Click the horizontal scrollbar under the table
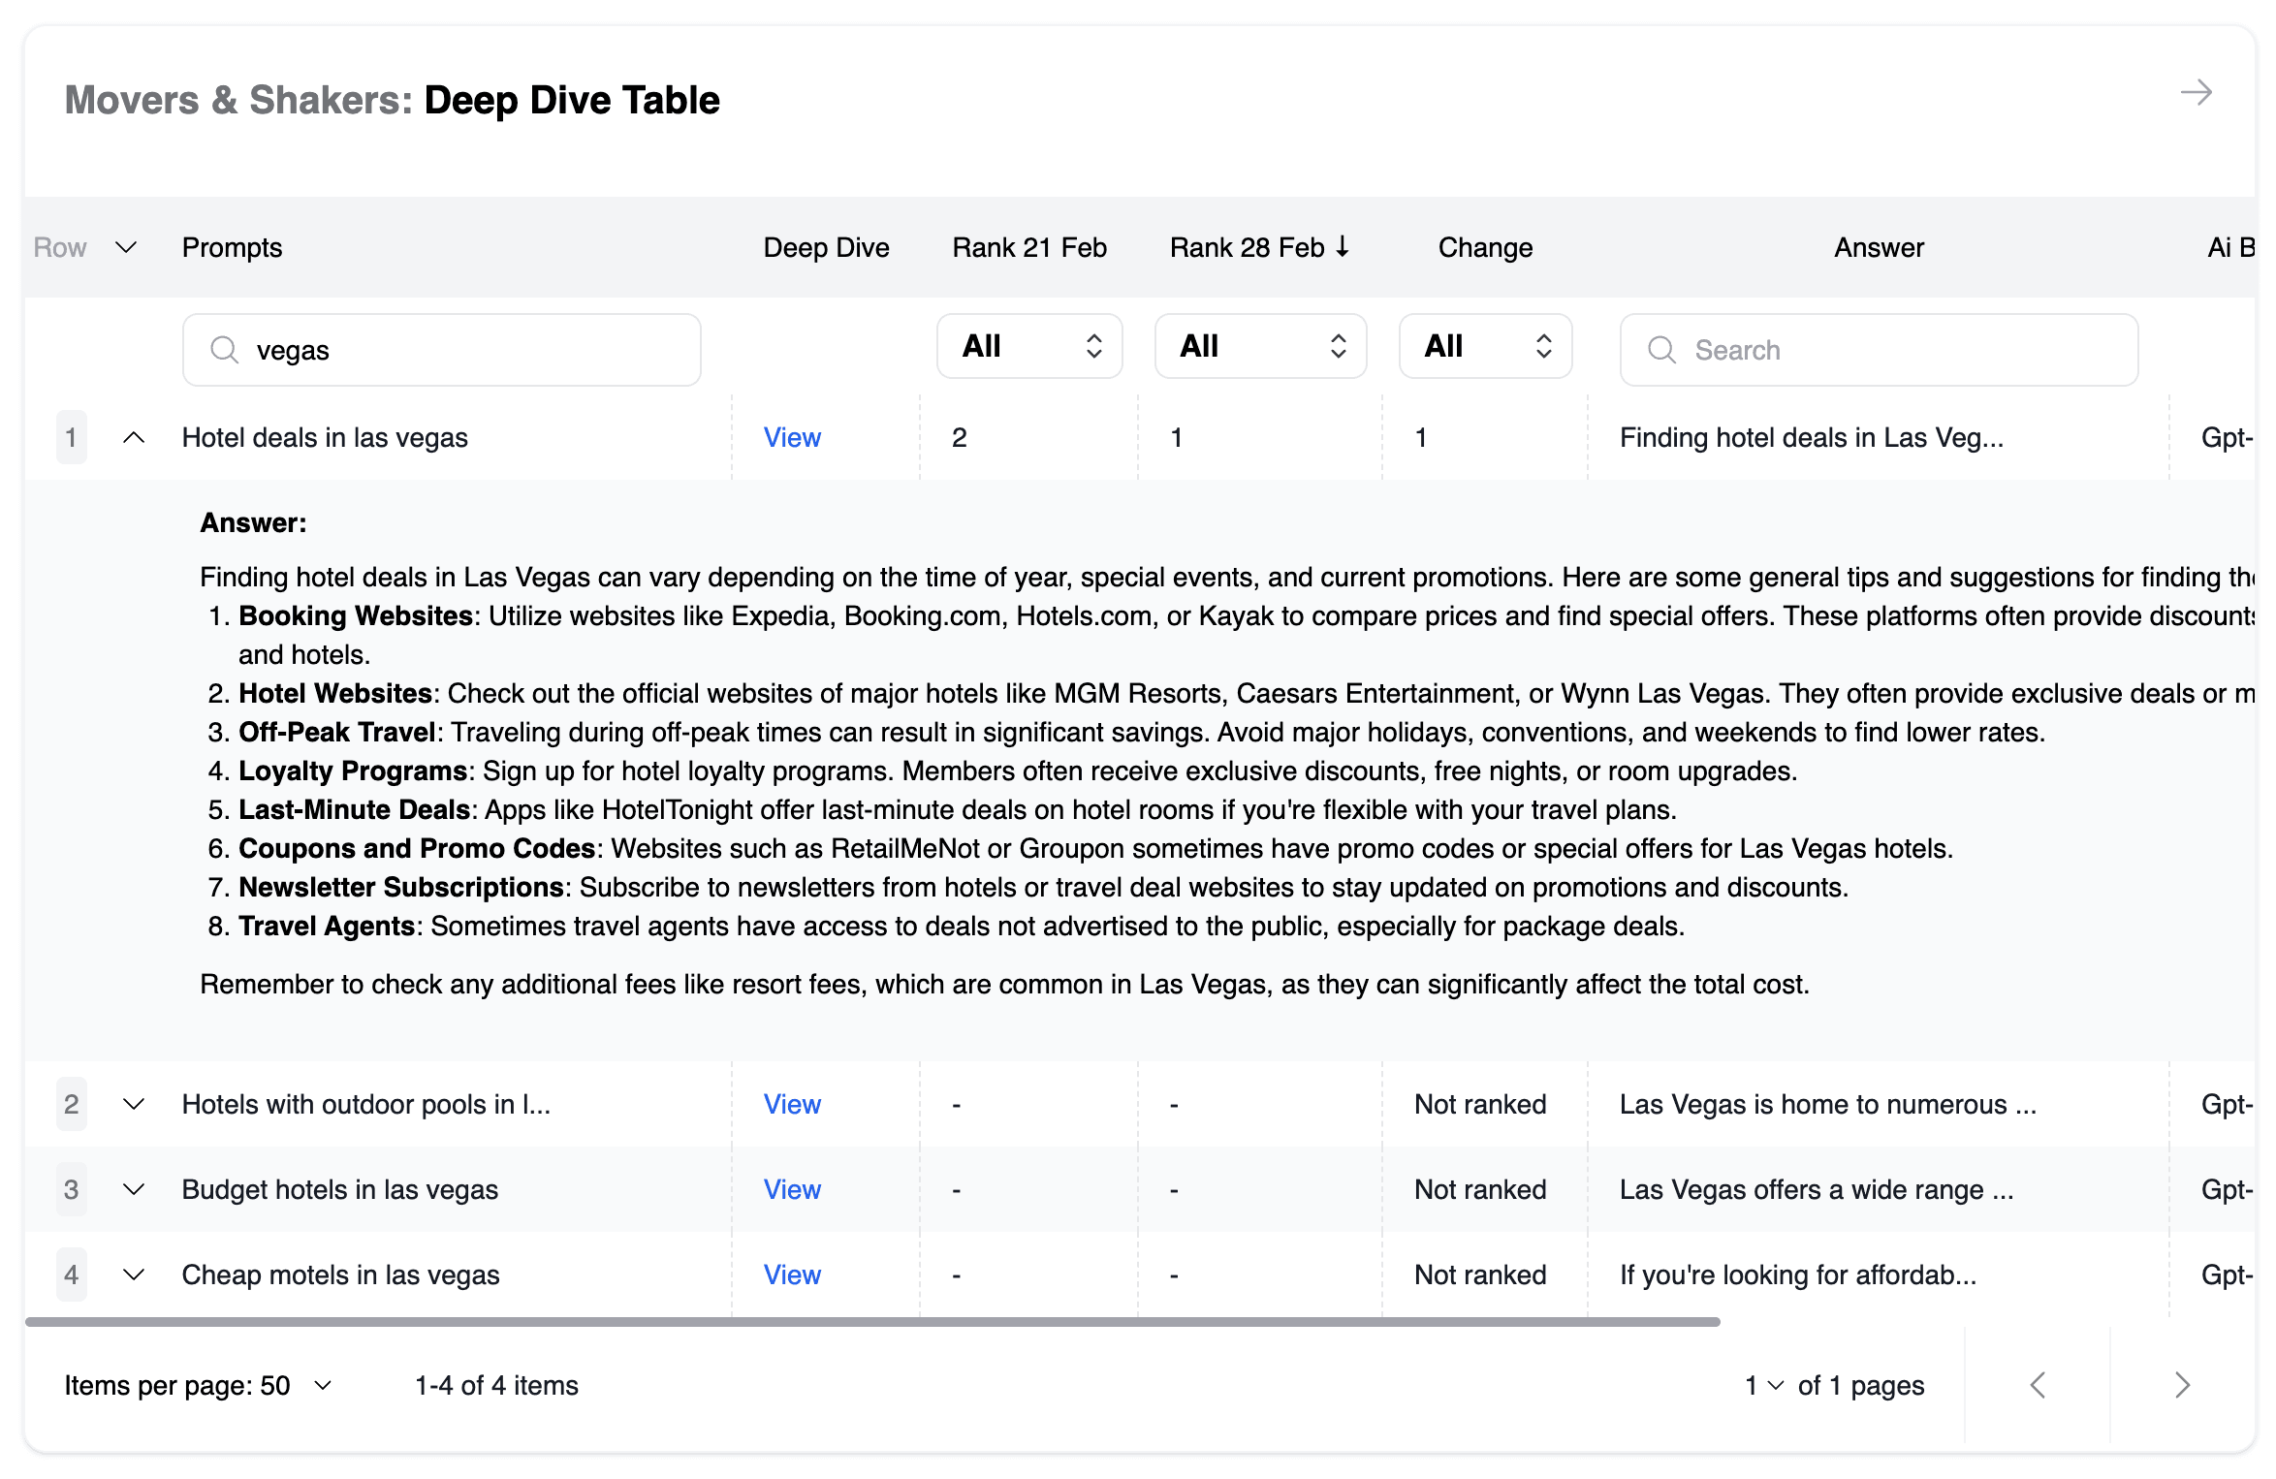 (872, 1321)
